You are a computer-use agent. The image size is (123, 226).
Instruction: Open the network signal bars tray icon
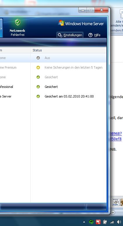tap(112, 222)
